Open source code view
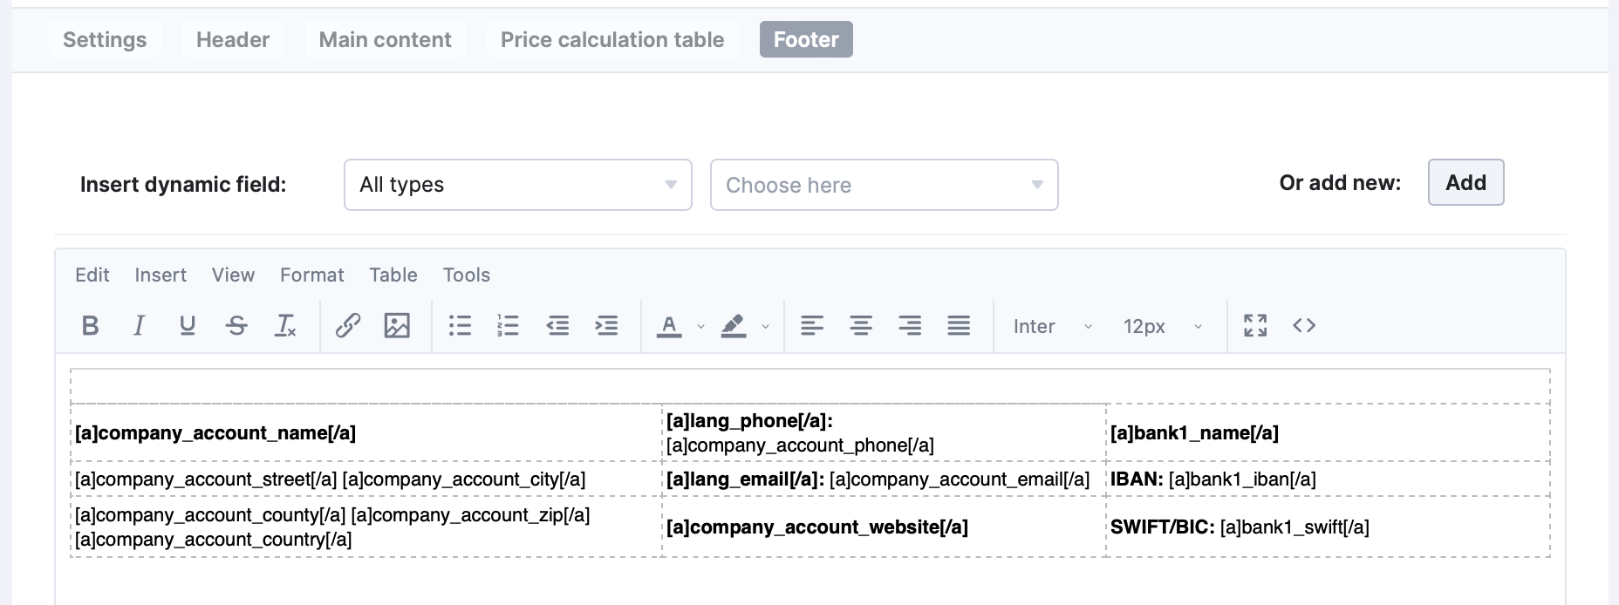1619x605 pixels. tap(1304, 326)
